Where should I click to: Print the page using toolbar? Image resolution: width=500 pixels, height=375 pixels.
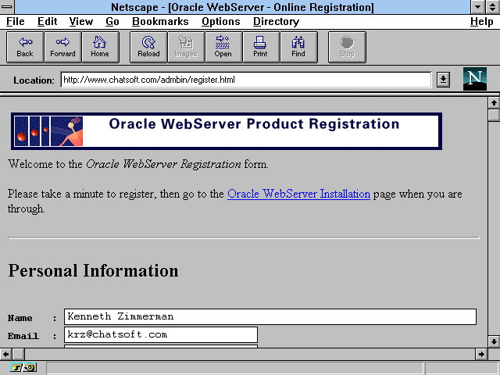260,47
